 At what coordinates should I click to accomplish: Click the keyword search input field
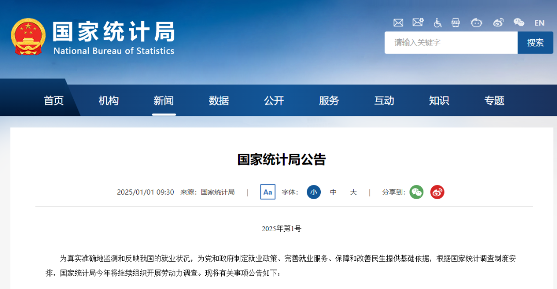pyautogui.click(x=450, y=43)
